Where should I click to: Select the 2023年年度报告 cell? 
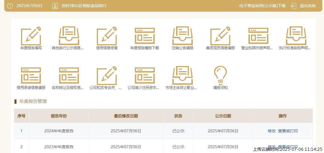pos(59,147)
